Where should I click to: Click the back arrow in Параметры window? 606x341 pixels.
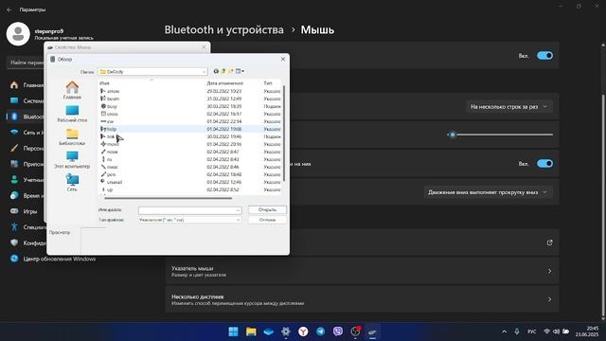(x=9, y=9)
